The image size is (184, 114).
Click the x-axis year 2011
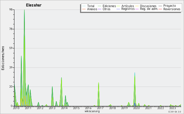point(28,108)
